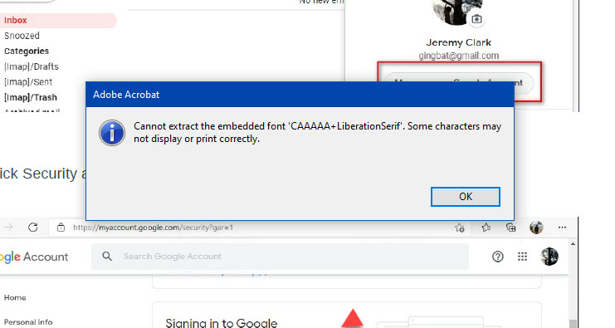Click the Google Account logo

pos(34,257)
